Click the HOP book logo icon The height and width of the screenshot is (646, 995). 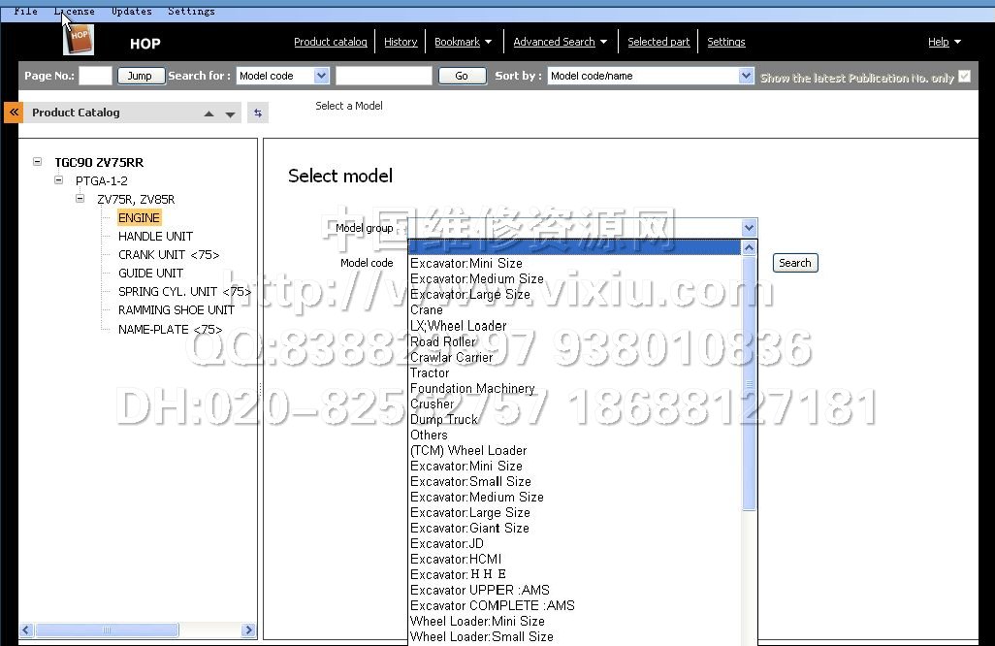pos(79,38)
